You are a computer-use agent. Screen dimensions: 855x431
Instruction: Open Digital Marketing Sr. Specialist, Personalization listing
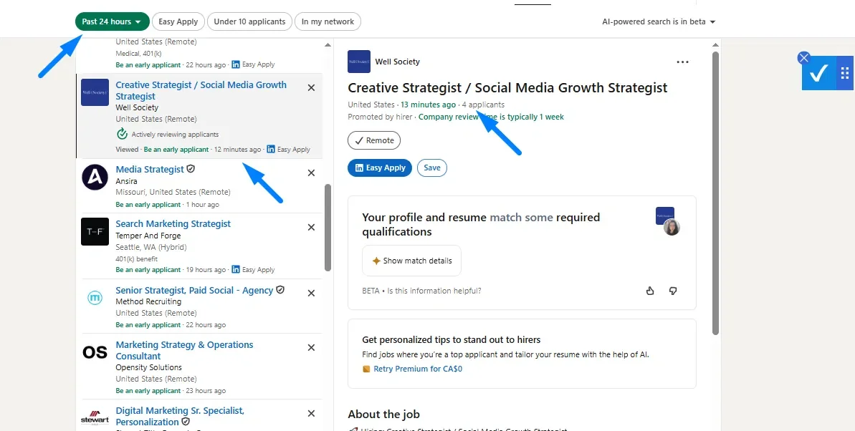(180, 416)
